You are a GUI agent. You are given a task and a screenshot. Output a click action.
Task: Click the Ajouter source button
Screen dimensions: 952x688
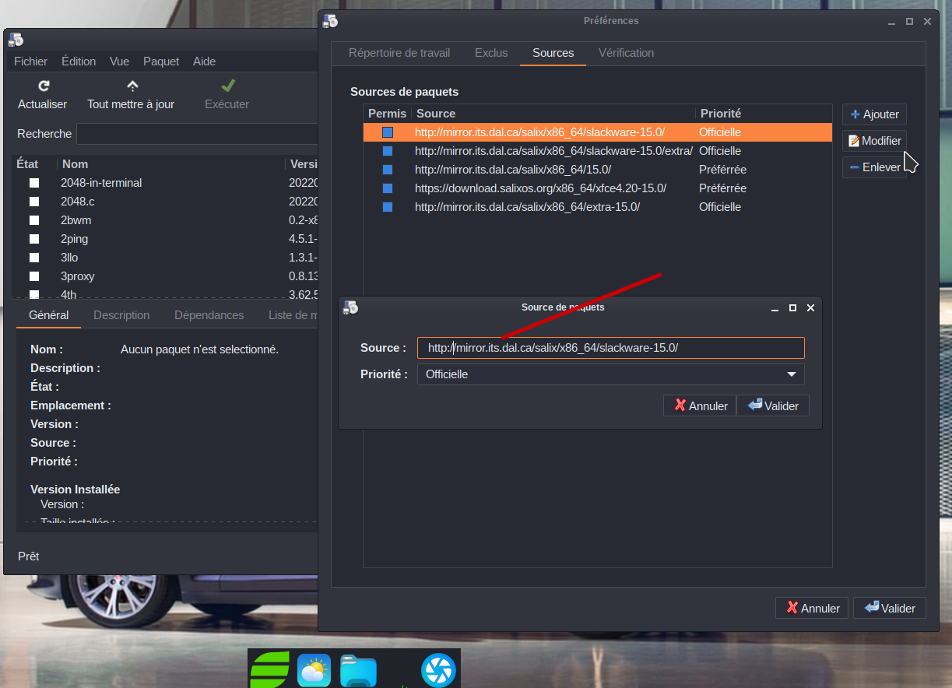click(874, 114)
